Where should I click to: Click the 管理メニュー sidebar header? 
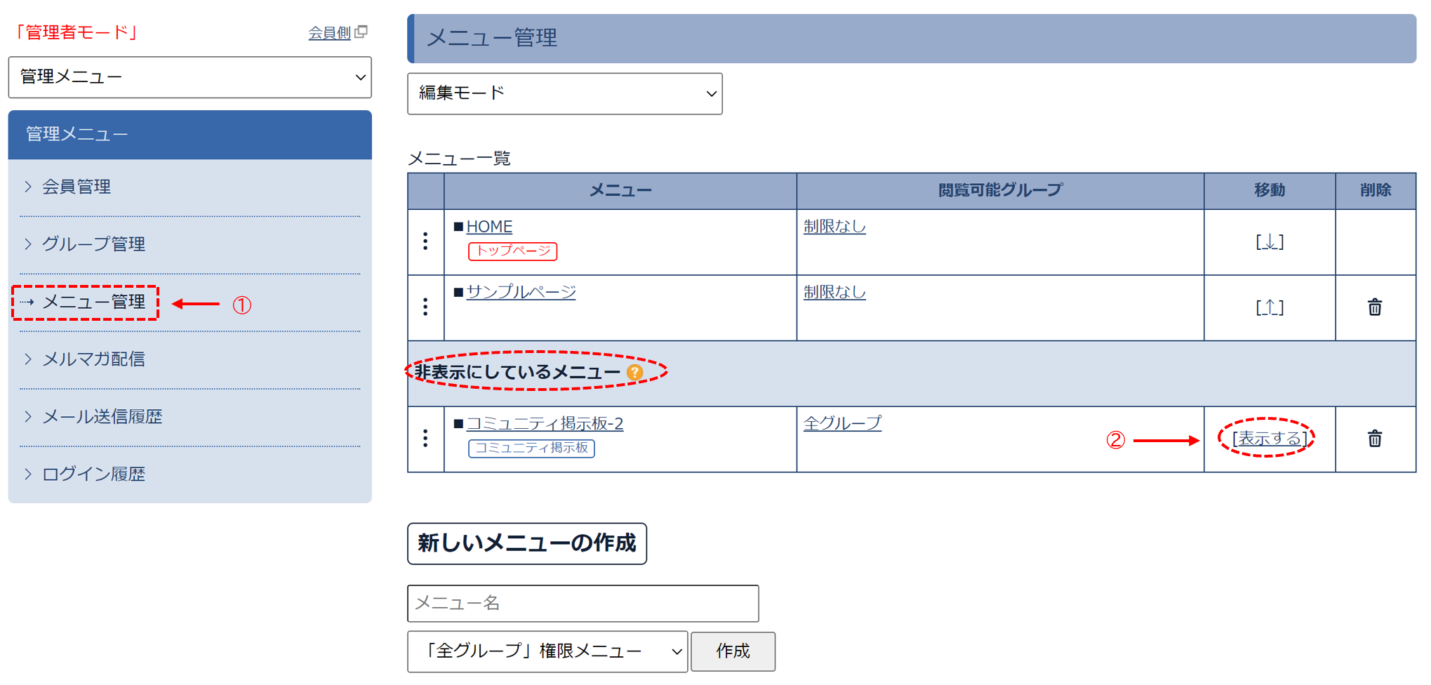coord(189,135)
